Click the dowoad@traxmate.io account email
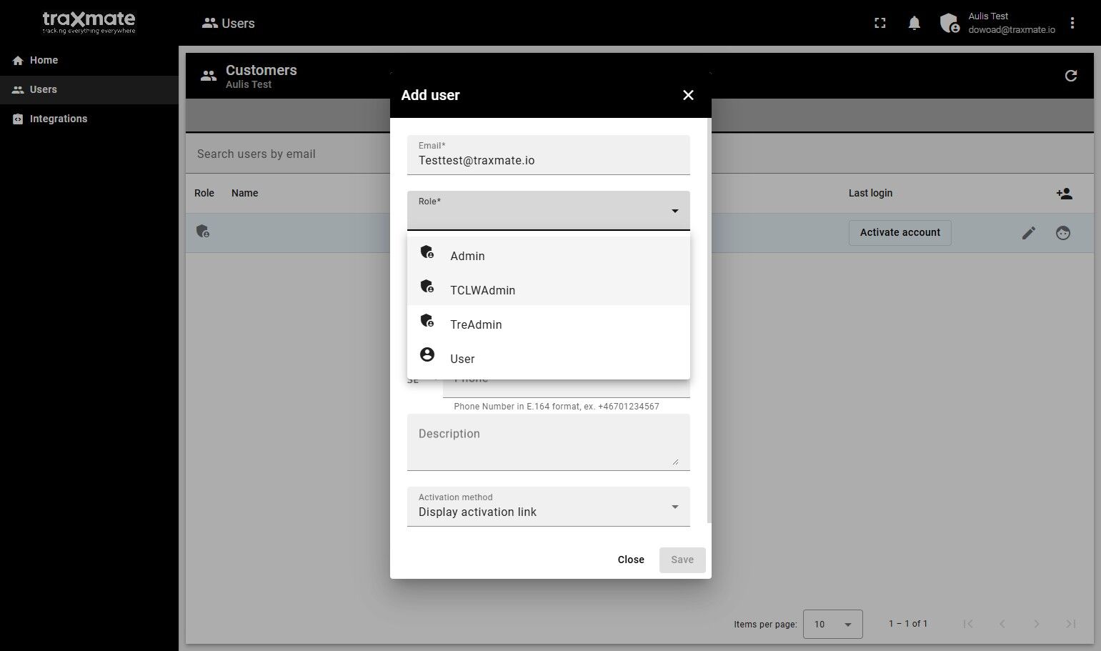The height and width of the screenshot is (651, 1101). tap(1012, 30)
